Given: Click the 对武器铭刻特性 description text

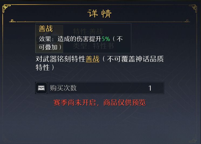Looking at the screenshot, I should point(60,59).
